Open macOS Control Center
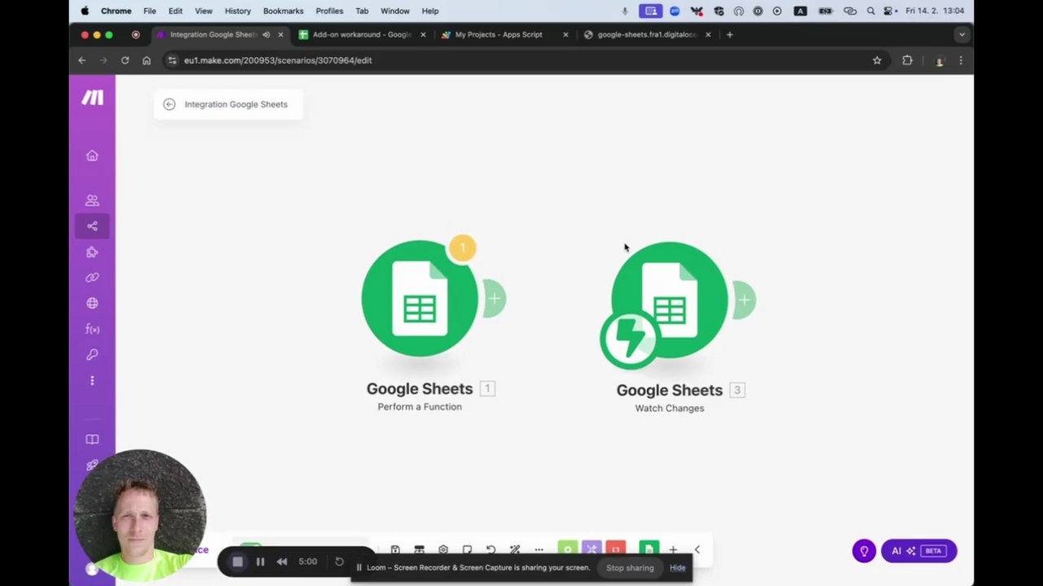 (890, 11)
